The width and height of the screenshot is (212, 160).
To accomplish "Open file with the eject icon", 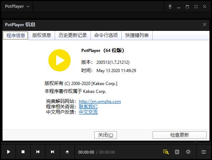I will (x=67, y=152).
